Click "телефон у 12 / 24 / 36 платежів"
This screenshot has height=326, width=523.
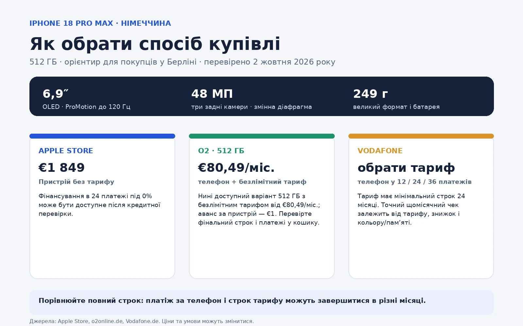point(414,182)
